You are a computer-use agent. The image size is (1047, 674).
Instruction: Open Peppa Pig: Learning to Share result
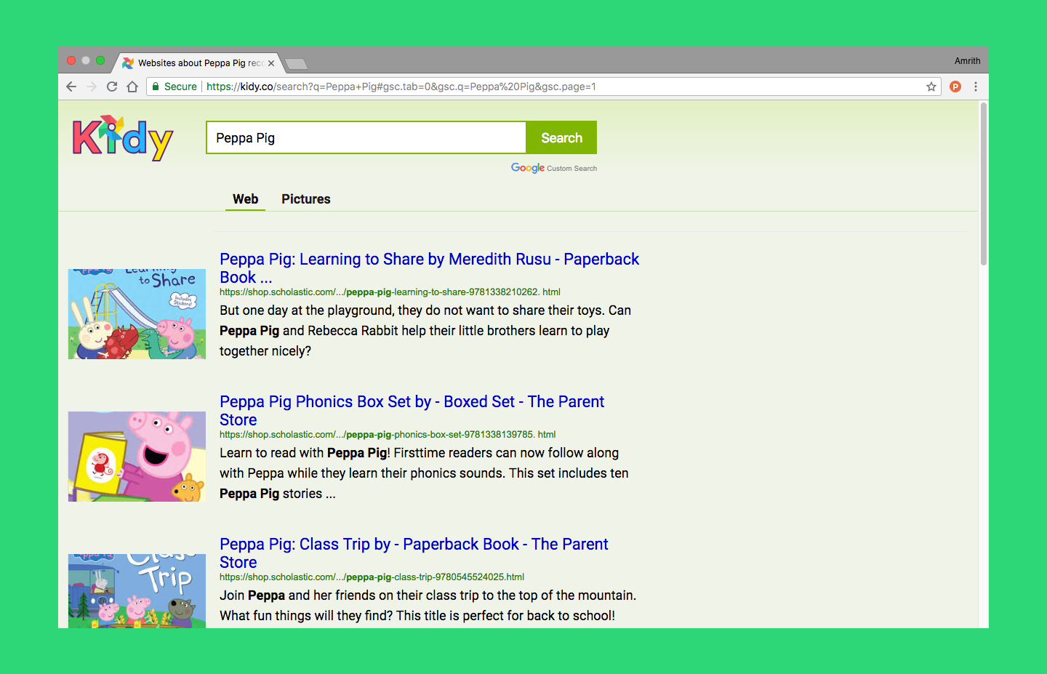tap(429, 268)
